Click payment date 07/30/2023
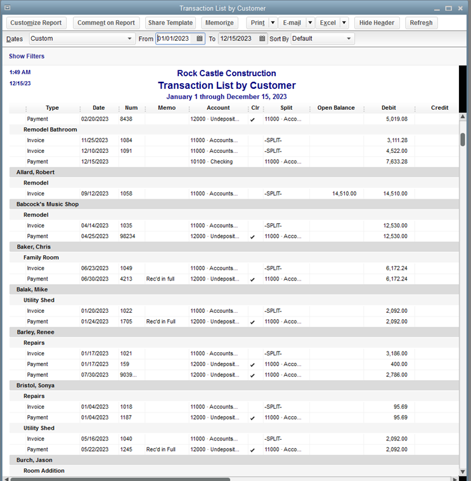Screen dimensions: 471x481 pyautogui.click(x=94, y=375)
